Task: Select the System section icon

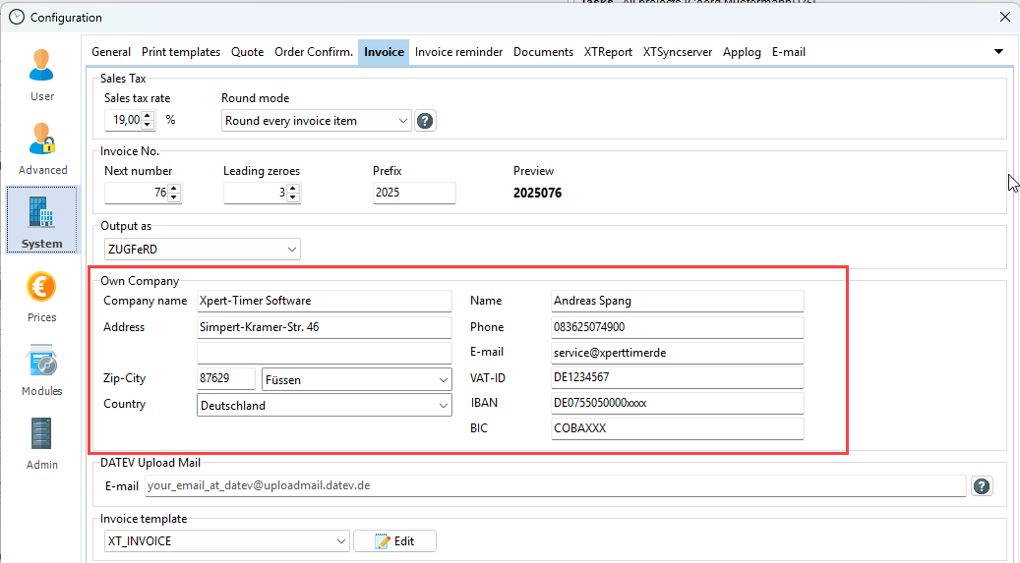Action: coord(42,220)
